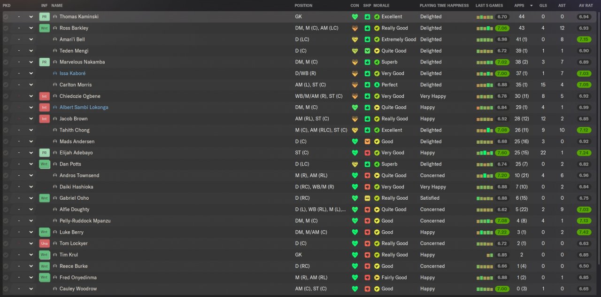Screen dimensions: 601x297
Task: Open Albert Sambi Lokonga's profile
Action: tap(84, 108)
